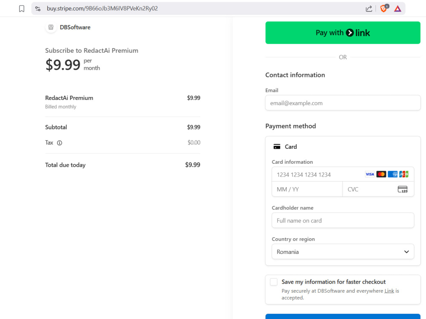Viewport: 426px width, 319px height.
Task: Open Brave Shields lion icon
Action: point(384,9)
